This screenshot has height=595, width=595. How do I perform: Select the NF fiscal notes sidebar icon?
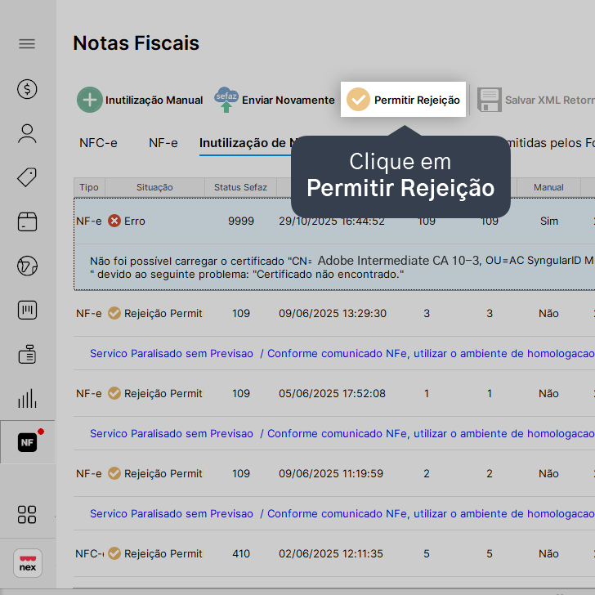(x=27, y=442)
